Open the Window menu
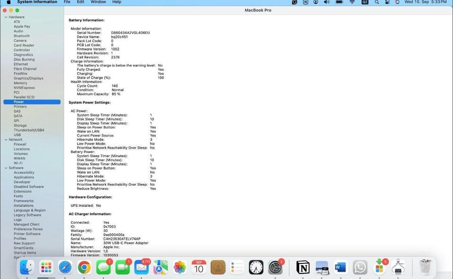 click(98, 2)
